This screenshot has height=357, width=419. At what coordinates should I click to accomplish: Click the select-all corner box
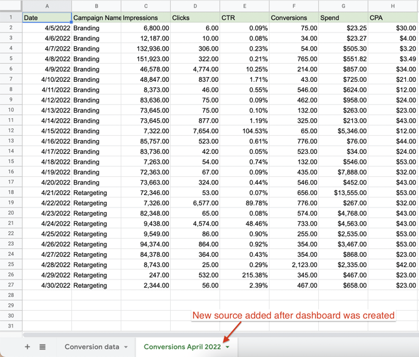[x=11, y=6]
